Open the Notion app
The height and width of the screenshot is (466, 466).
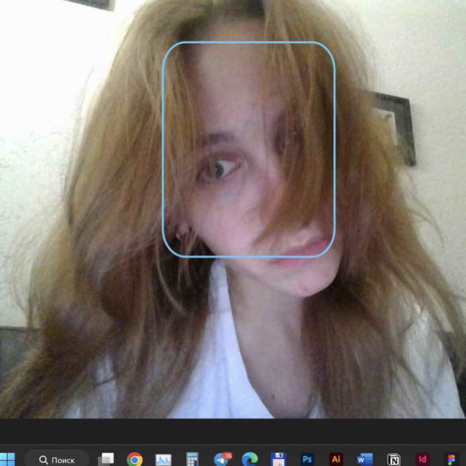(x=394, y=460)
